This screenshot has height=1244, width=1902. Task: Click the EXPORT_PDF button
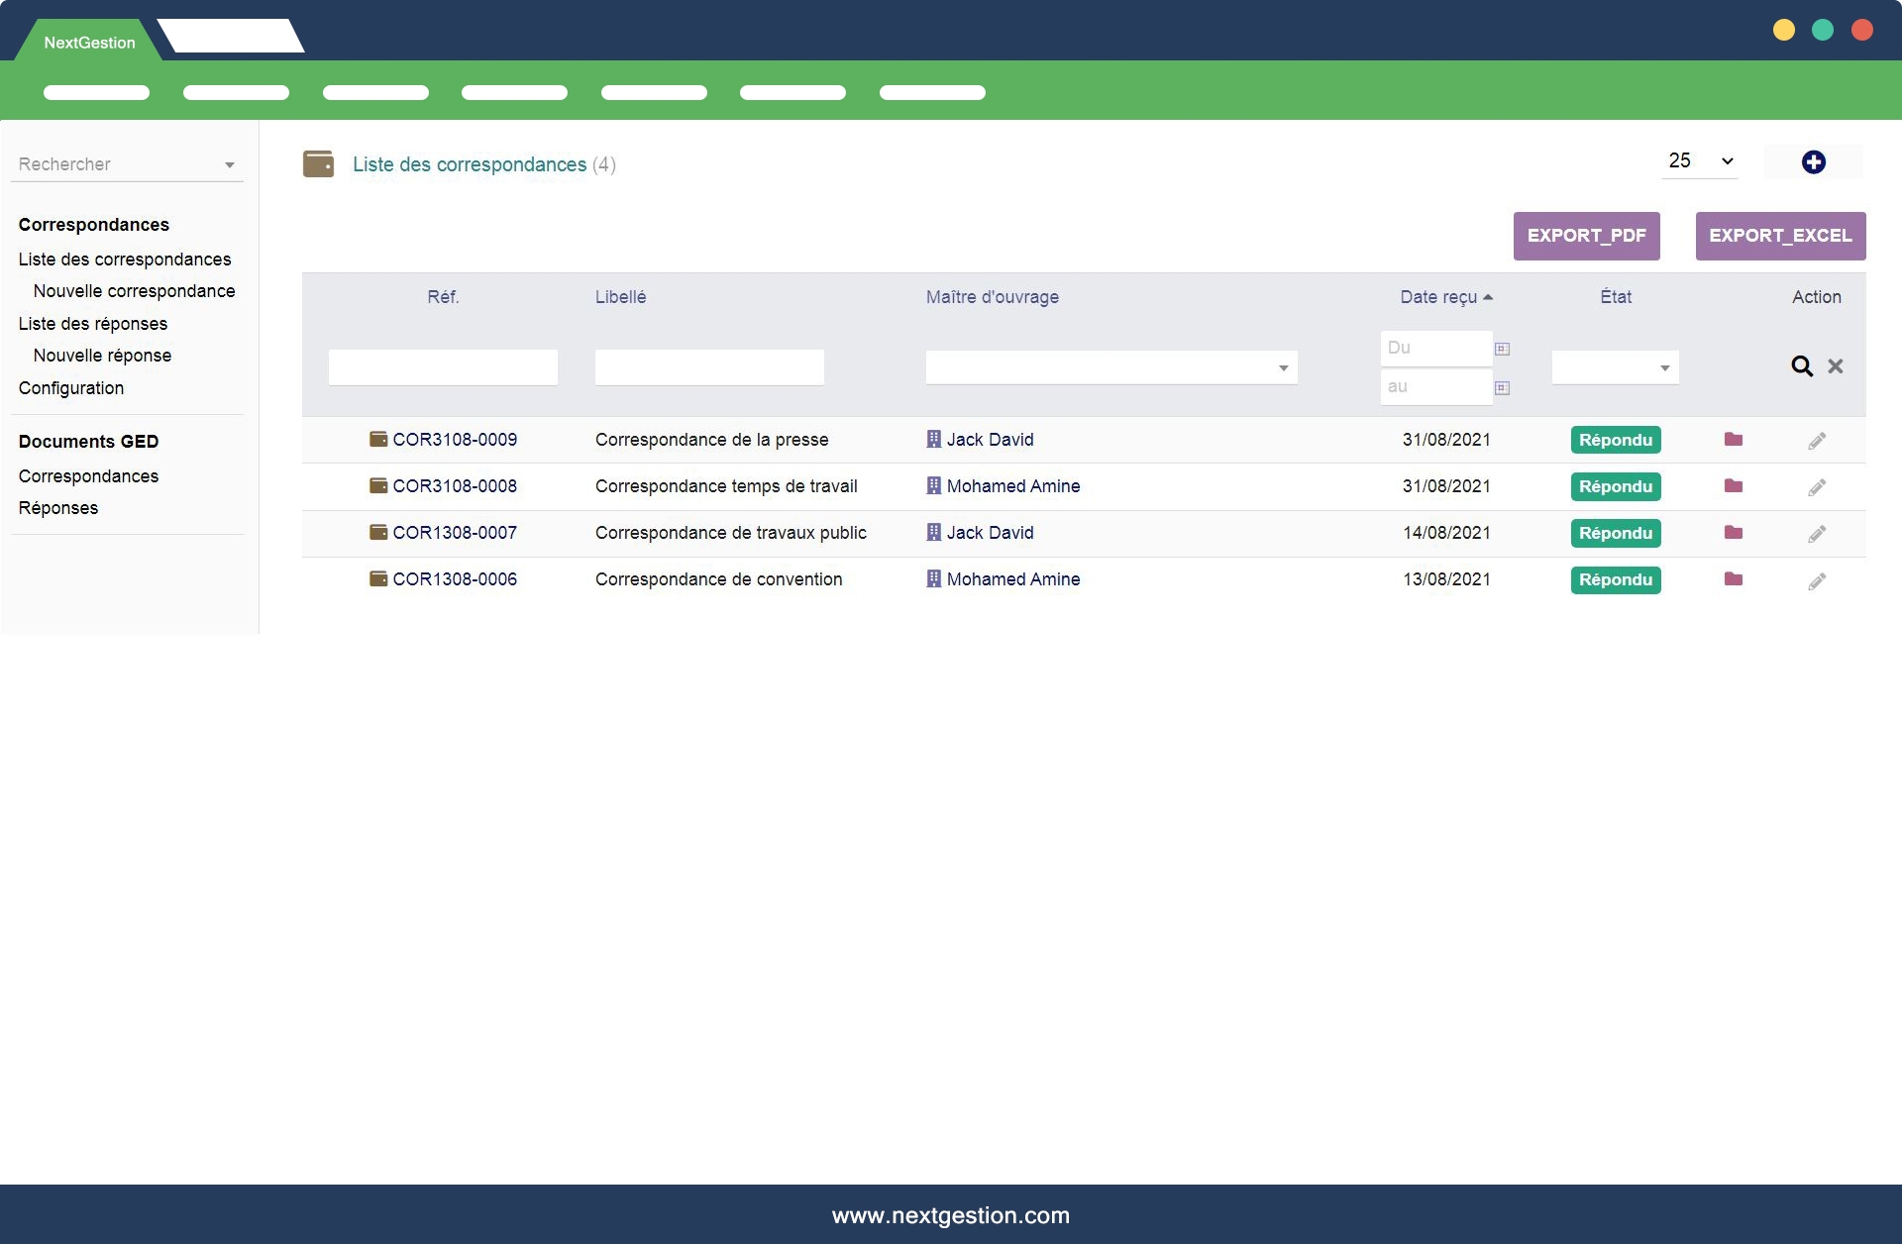1586,236
